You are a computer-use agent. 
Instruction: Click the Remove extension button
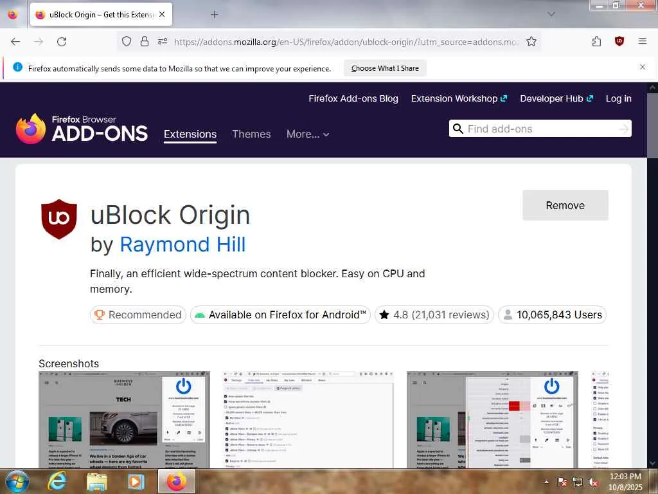pos(565,205)
